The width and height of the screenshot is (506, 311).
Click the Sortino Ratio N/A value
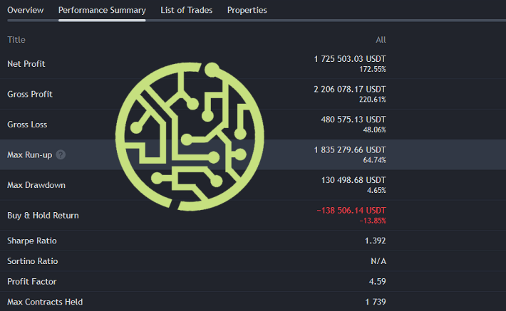coord(378,261)
